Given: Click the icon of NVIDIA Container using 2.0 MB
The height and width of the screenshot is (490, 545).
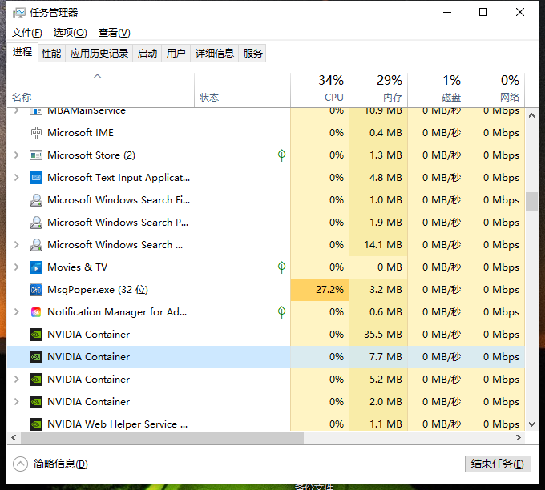Looking at the screenshot, I should [36, 402].
